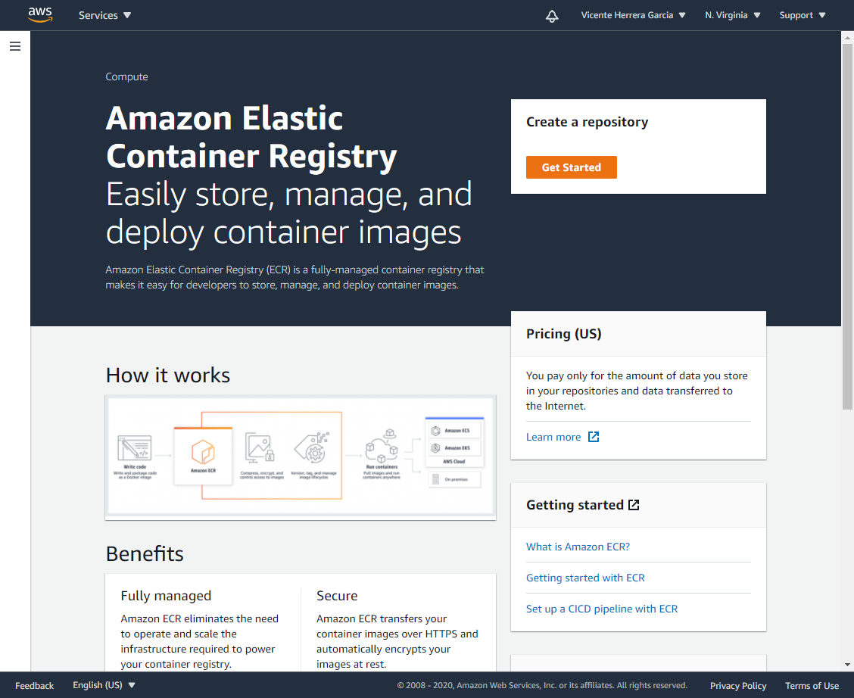Open the notifications bell
Image resolution: width=854 pixels, height=698 pixels.
point(552,16)
